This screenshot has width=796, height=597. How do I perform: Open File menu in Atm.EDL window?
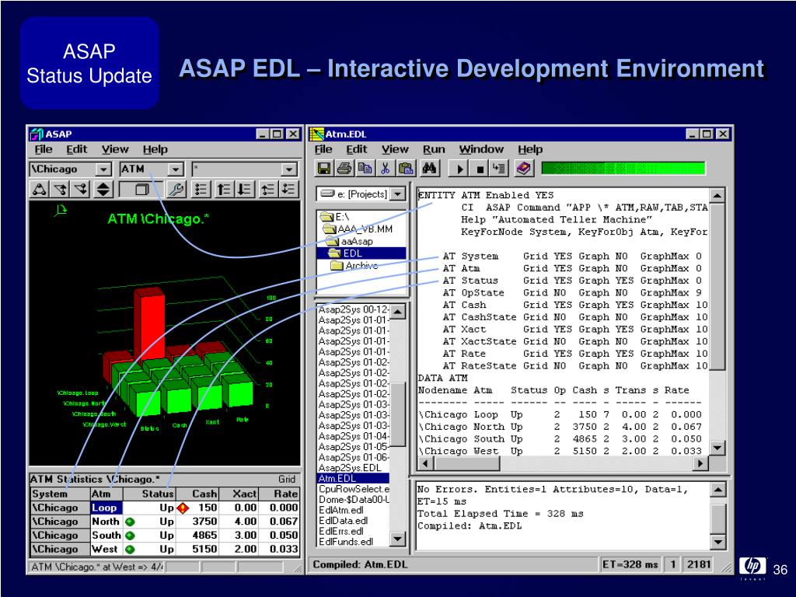click(323, 149)
